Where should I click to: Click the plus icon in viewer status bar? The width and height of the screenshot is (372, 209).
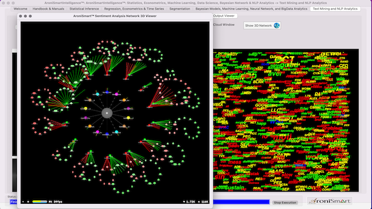pyautogui.click(x=23, y=202)
